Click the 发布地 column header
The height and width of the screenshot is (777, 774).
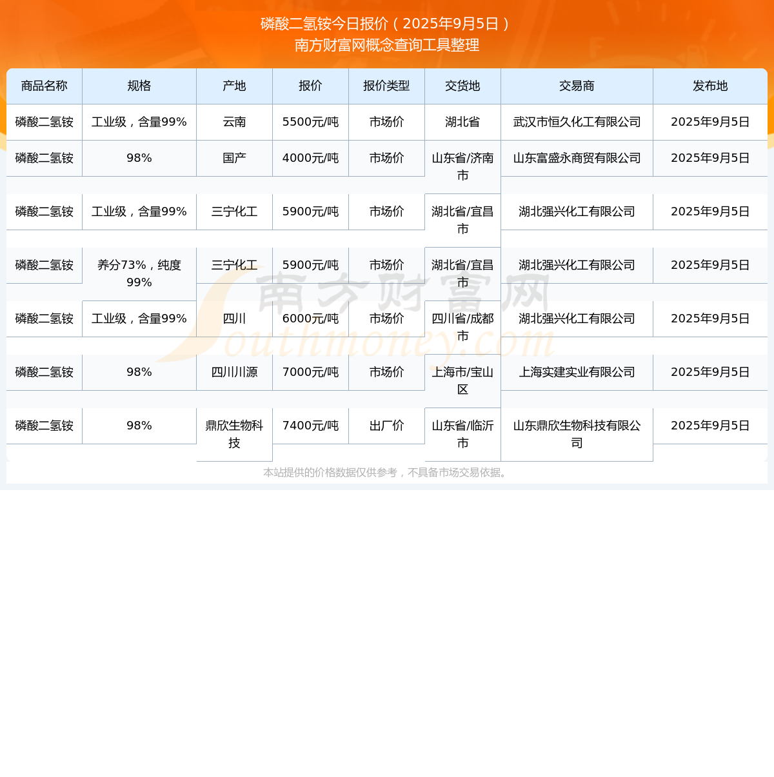pos(710,86)
